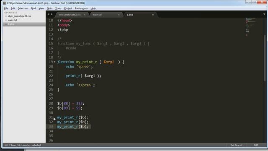Click commented 'function my_func' line 15
This screenshot has height=151, width=268.
pos(103,44)
